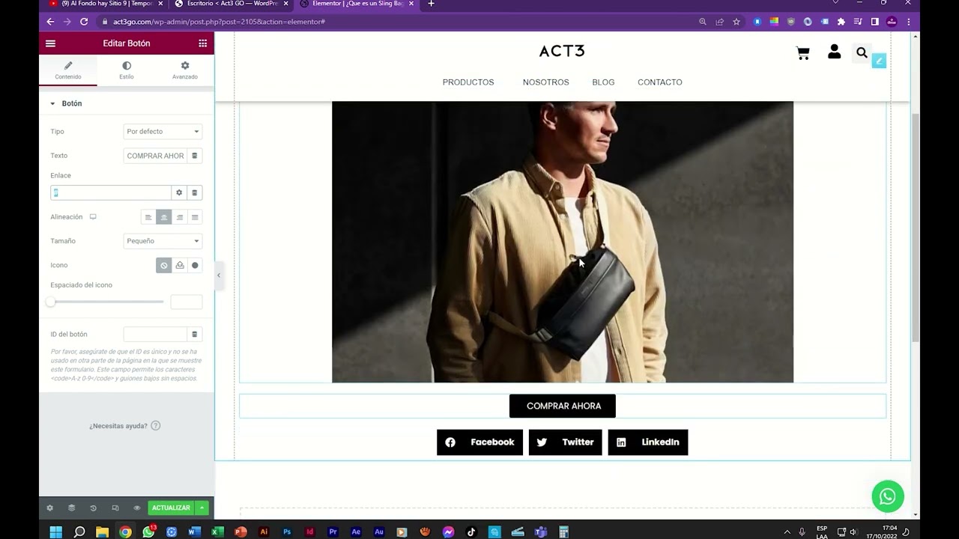Open Elementor page settings gear
The height and width of the screenshot is (539, 959).
point(50,508)
